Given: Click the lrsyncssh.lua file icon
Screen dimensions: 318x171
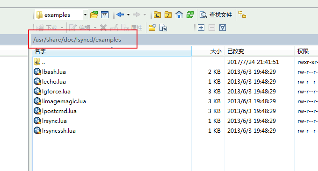Looking at the screenshot, I should [37, 130].
